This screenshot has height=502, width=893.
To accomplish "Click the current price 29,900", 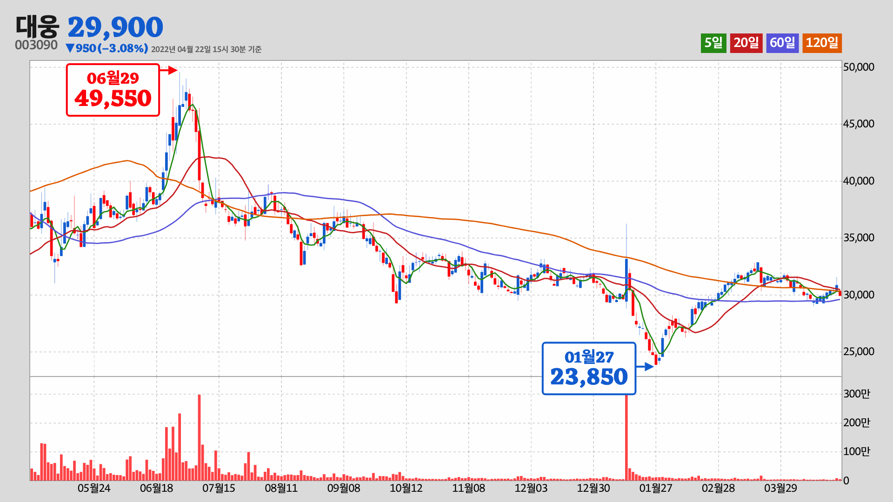I will (115, 27).
